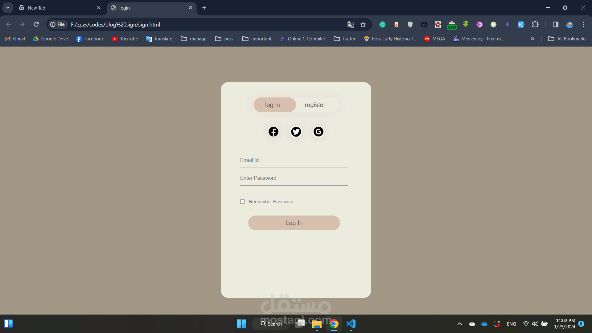The width and height of the screenshot is (592, 333).
Task: Open the extension with the NEW badge
Action: point(452,25)
